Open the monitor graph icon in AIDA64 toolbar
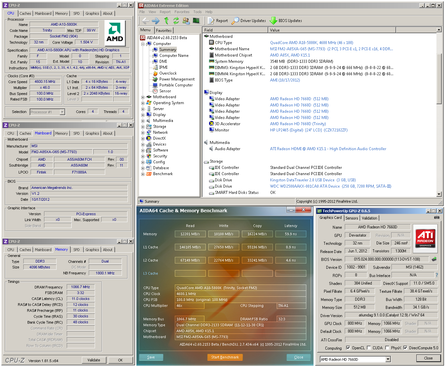Image resolution: width=445 pixels, height=367 pixels. [196, 21]
